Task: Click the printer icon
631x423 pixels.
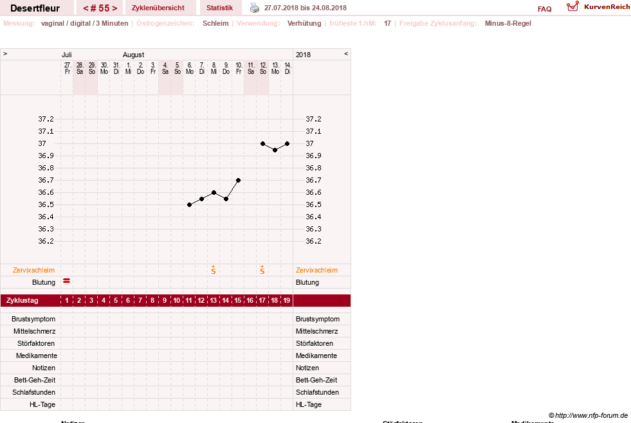Action: click(255, 8)
